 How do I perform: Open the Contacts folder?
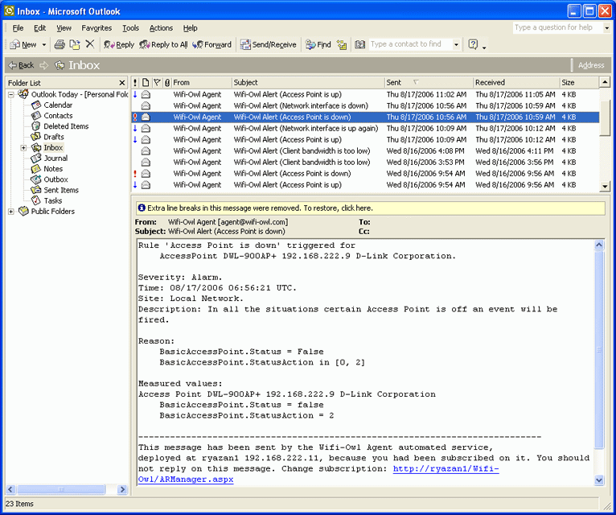click(58, 116)
